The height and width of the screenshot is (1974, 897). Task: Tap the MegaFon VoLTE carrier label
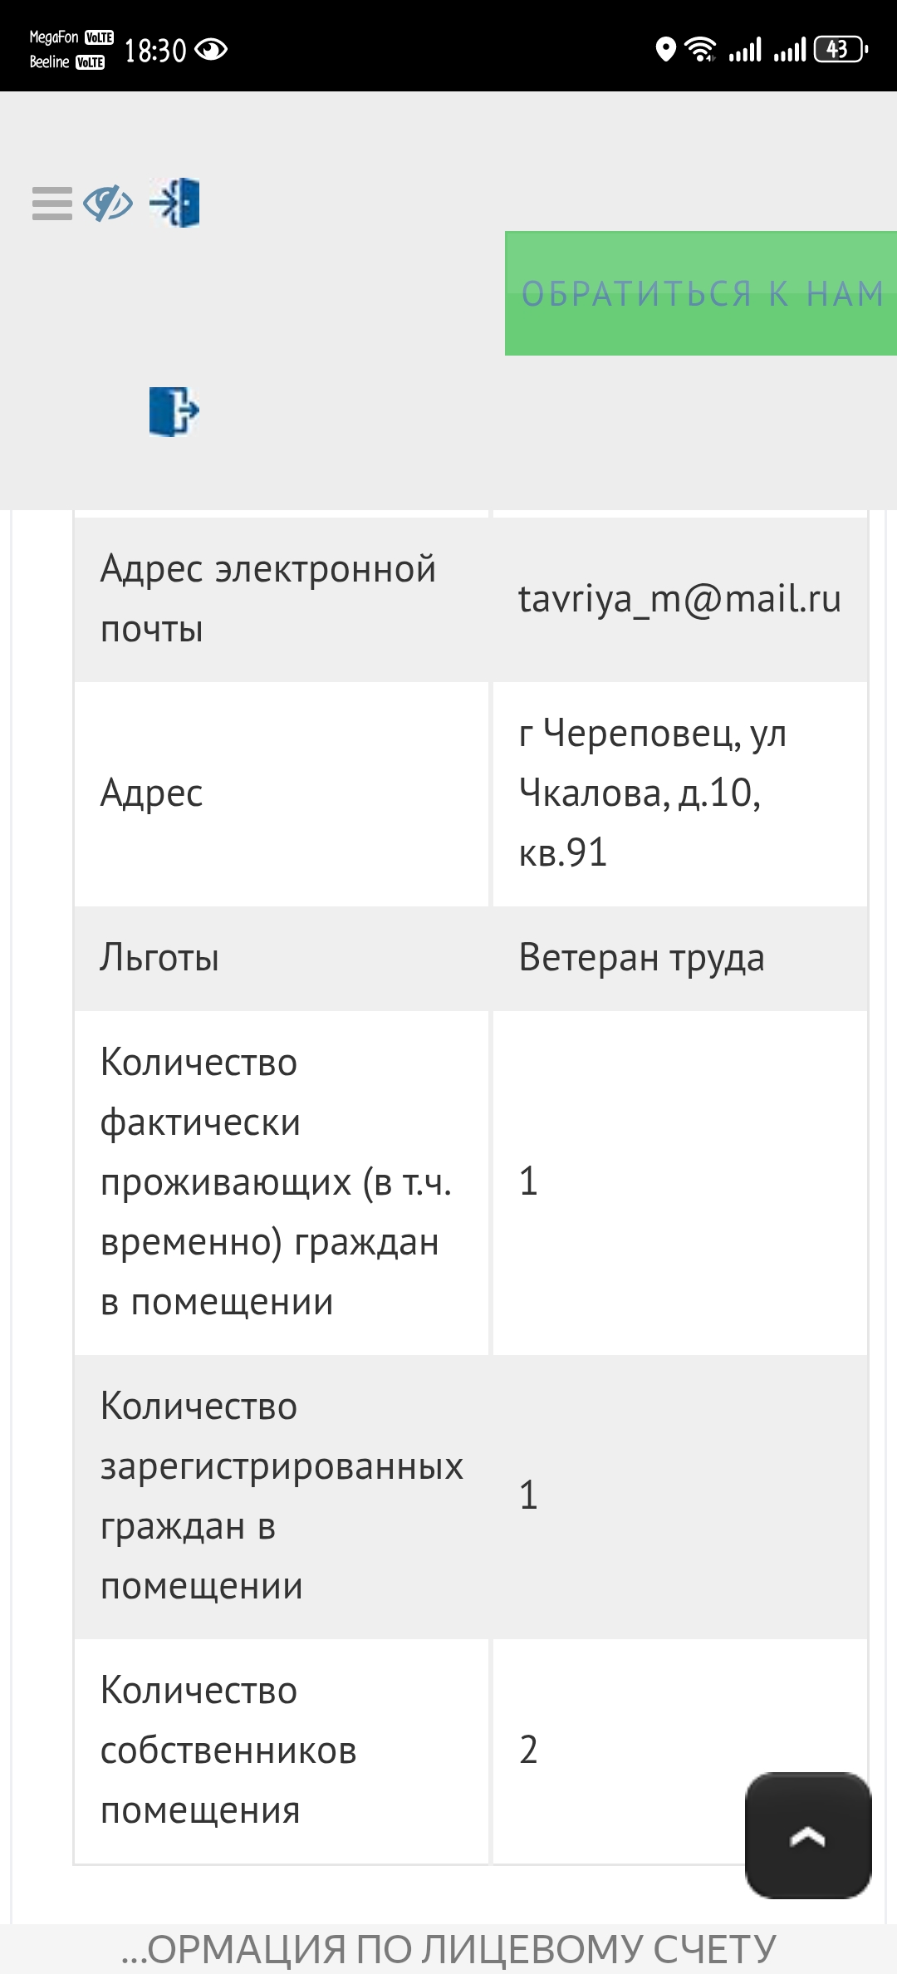click(71, 37)
